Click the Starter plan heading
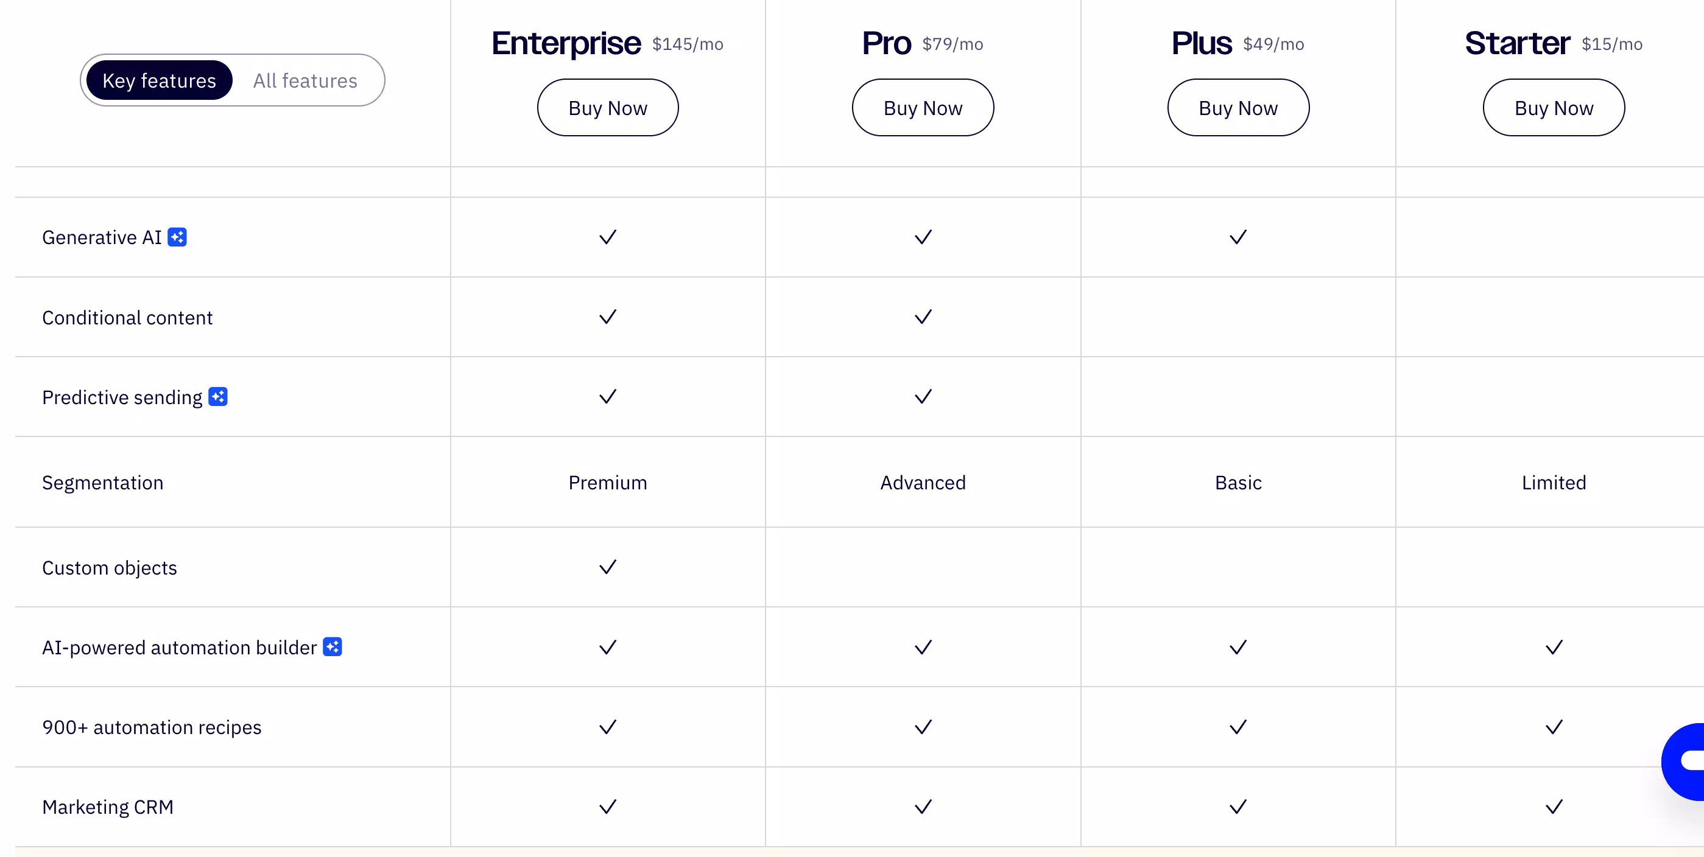This screenshot has width=1704, height=857. point(1517,44)
